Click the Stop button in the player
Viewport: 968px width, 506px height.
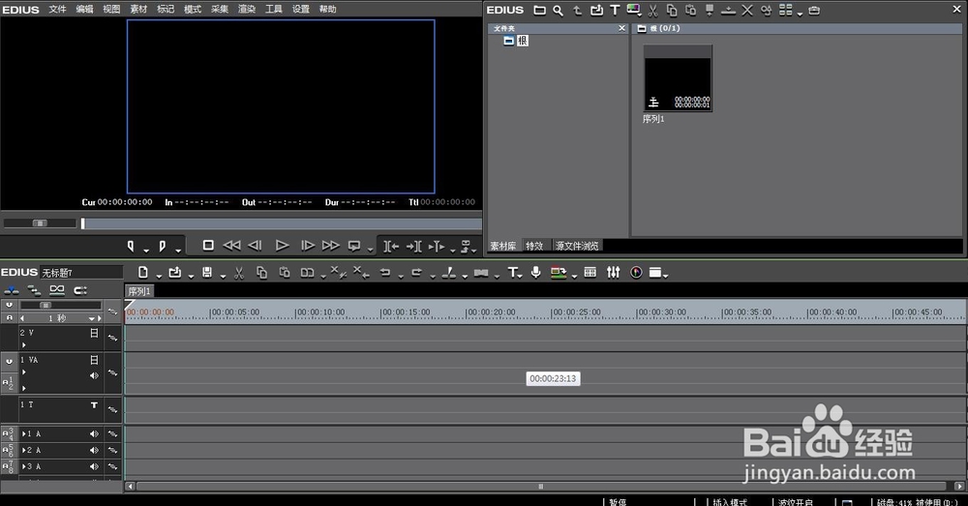coord(209,246)
